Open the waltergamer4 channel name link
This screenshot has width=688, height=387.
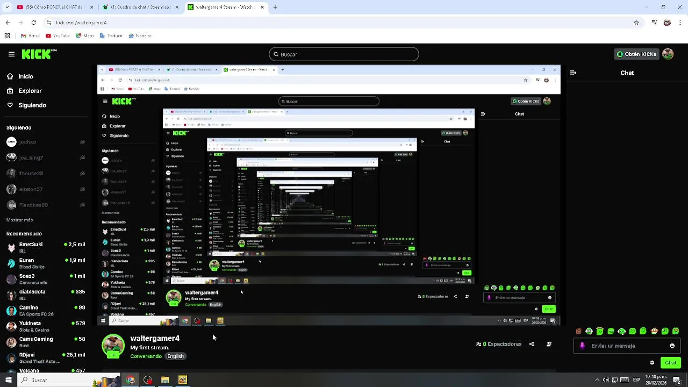tap(155, 338)
